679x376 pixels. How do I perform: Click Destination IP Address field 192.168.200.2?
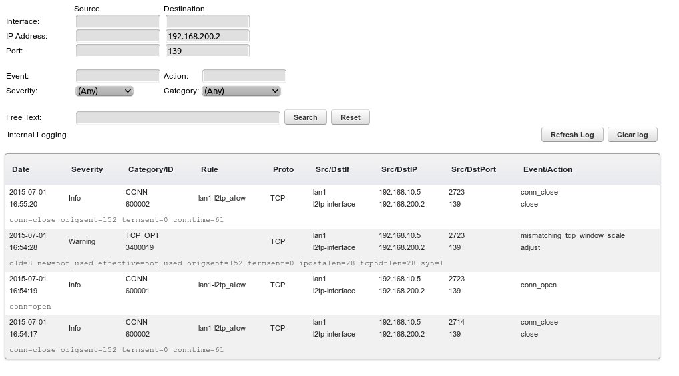point(207,36)
